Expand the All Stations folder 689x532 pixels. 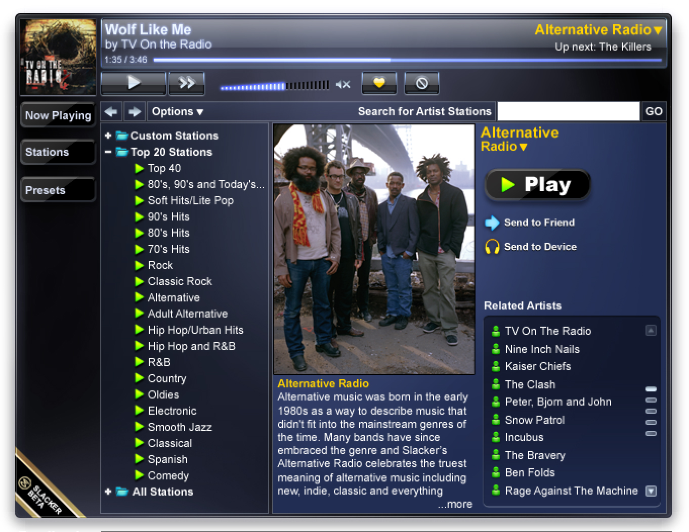[x=108, y=492]
